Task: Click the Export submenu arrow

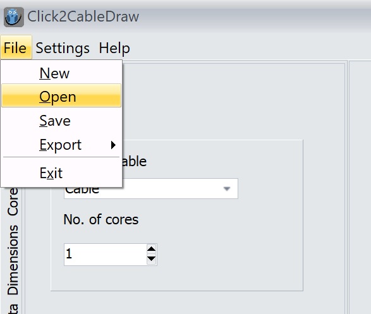Action: click(113, 145)
